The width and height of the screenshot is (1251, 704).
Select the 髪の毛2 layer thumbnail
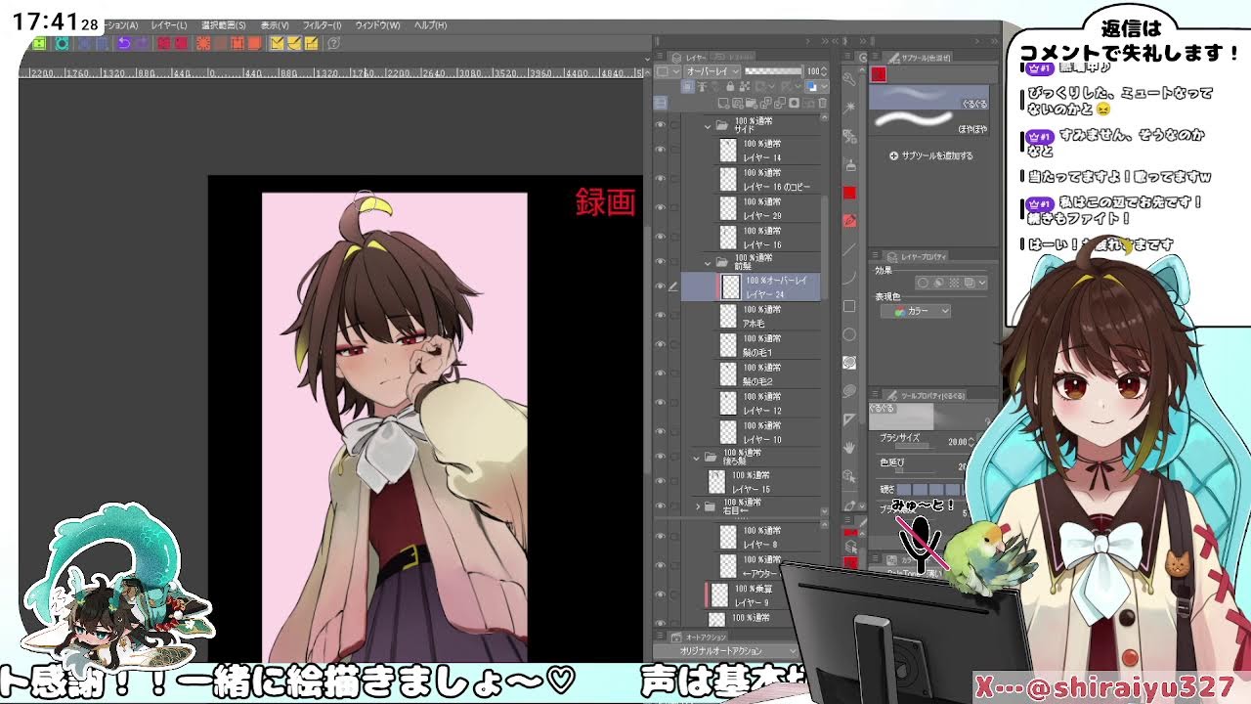[728, 374]
